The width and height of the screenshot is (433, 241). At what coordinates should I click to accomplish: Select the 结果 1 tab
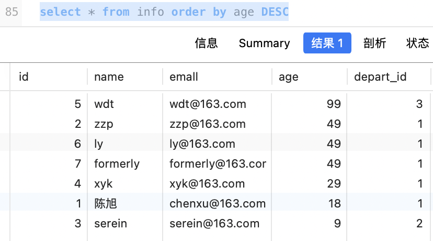(327, 43)
